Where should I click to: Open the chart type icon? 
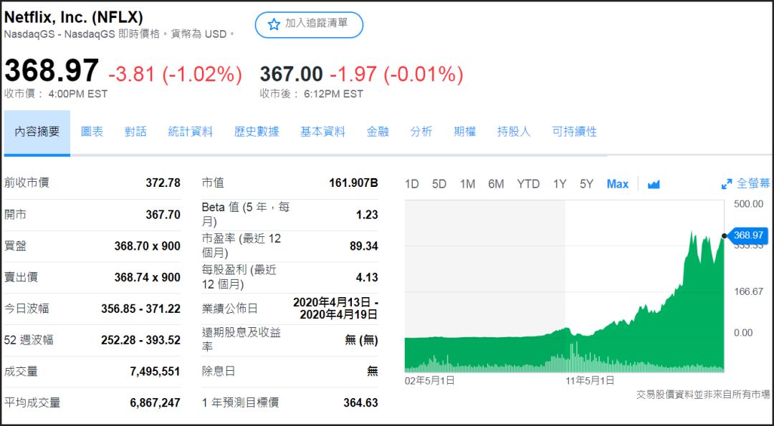pos(653,184)
